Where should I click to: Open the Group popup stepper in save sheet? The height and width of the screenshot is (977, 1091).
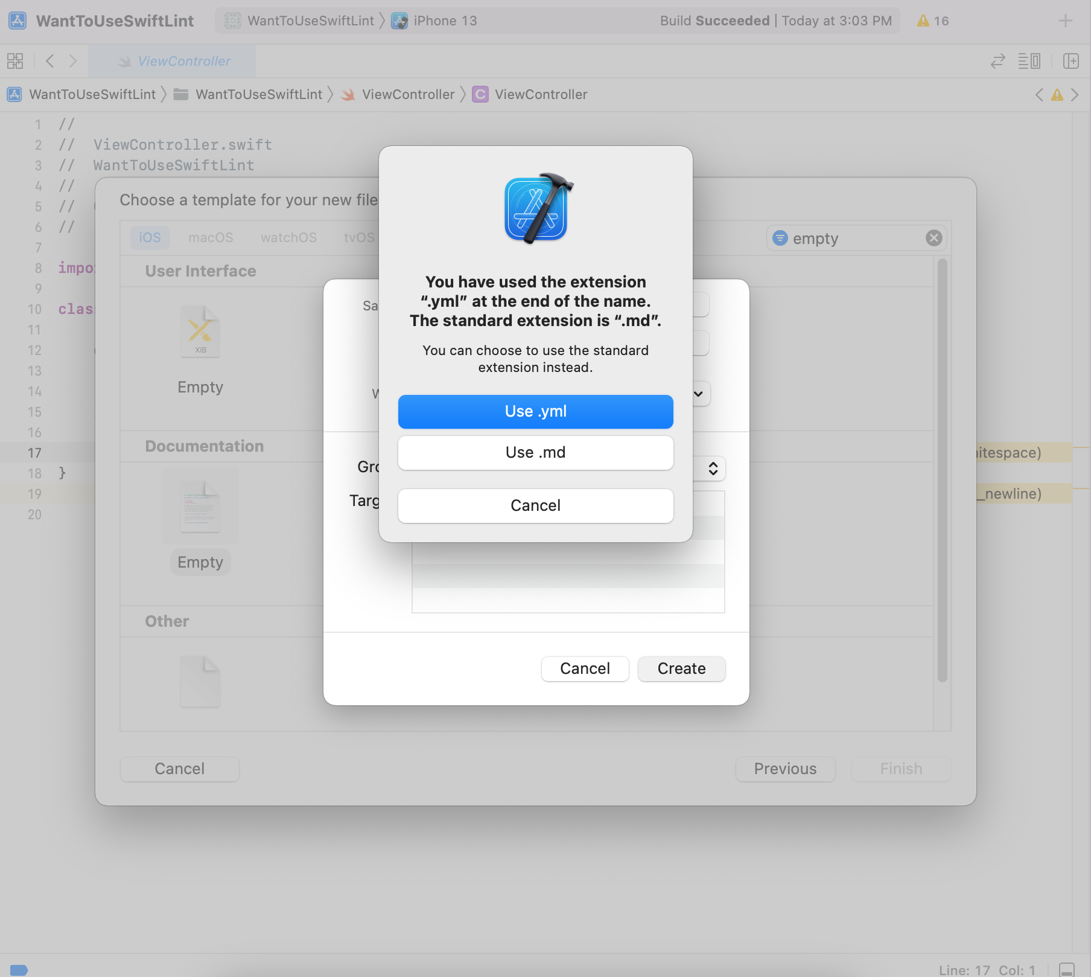[713, 469]
